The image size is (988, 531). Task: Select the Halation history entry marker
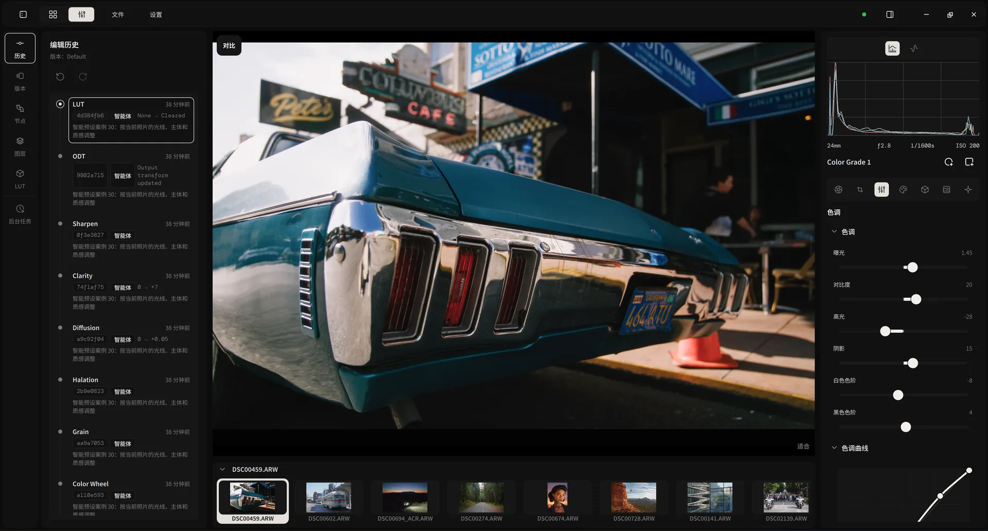(60, 379)
